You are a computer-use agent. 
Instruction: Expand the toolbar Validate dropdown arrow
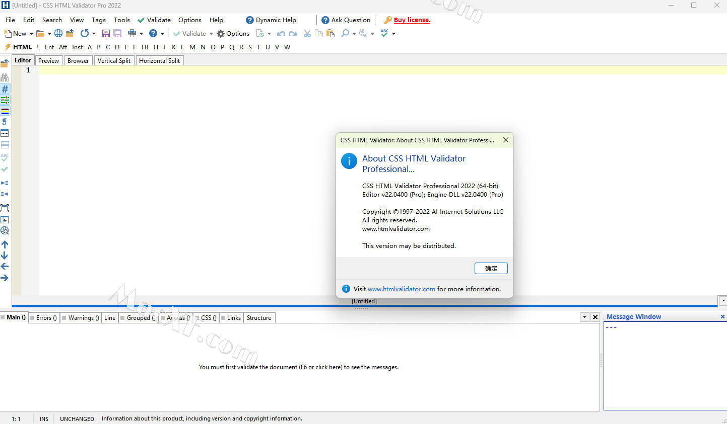coord(211,34)
